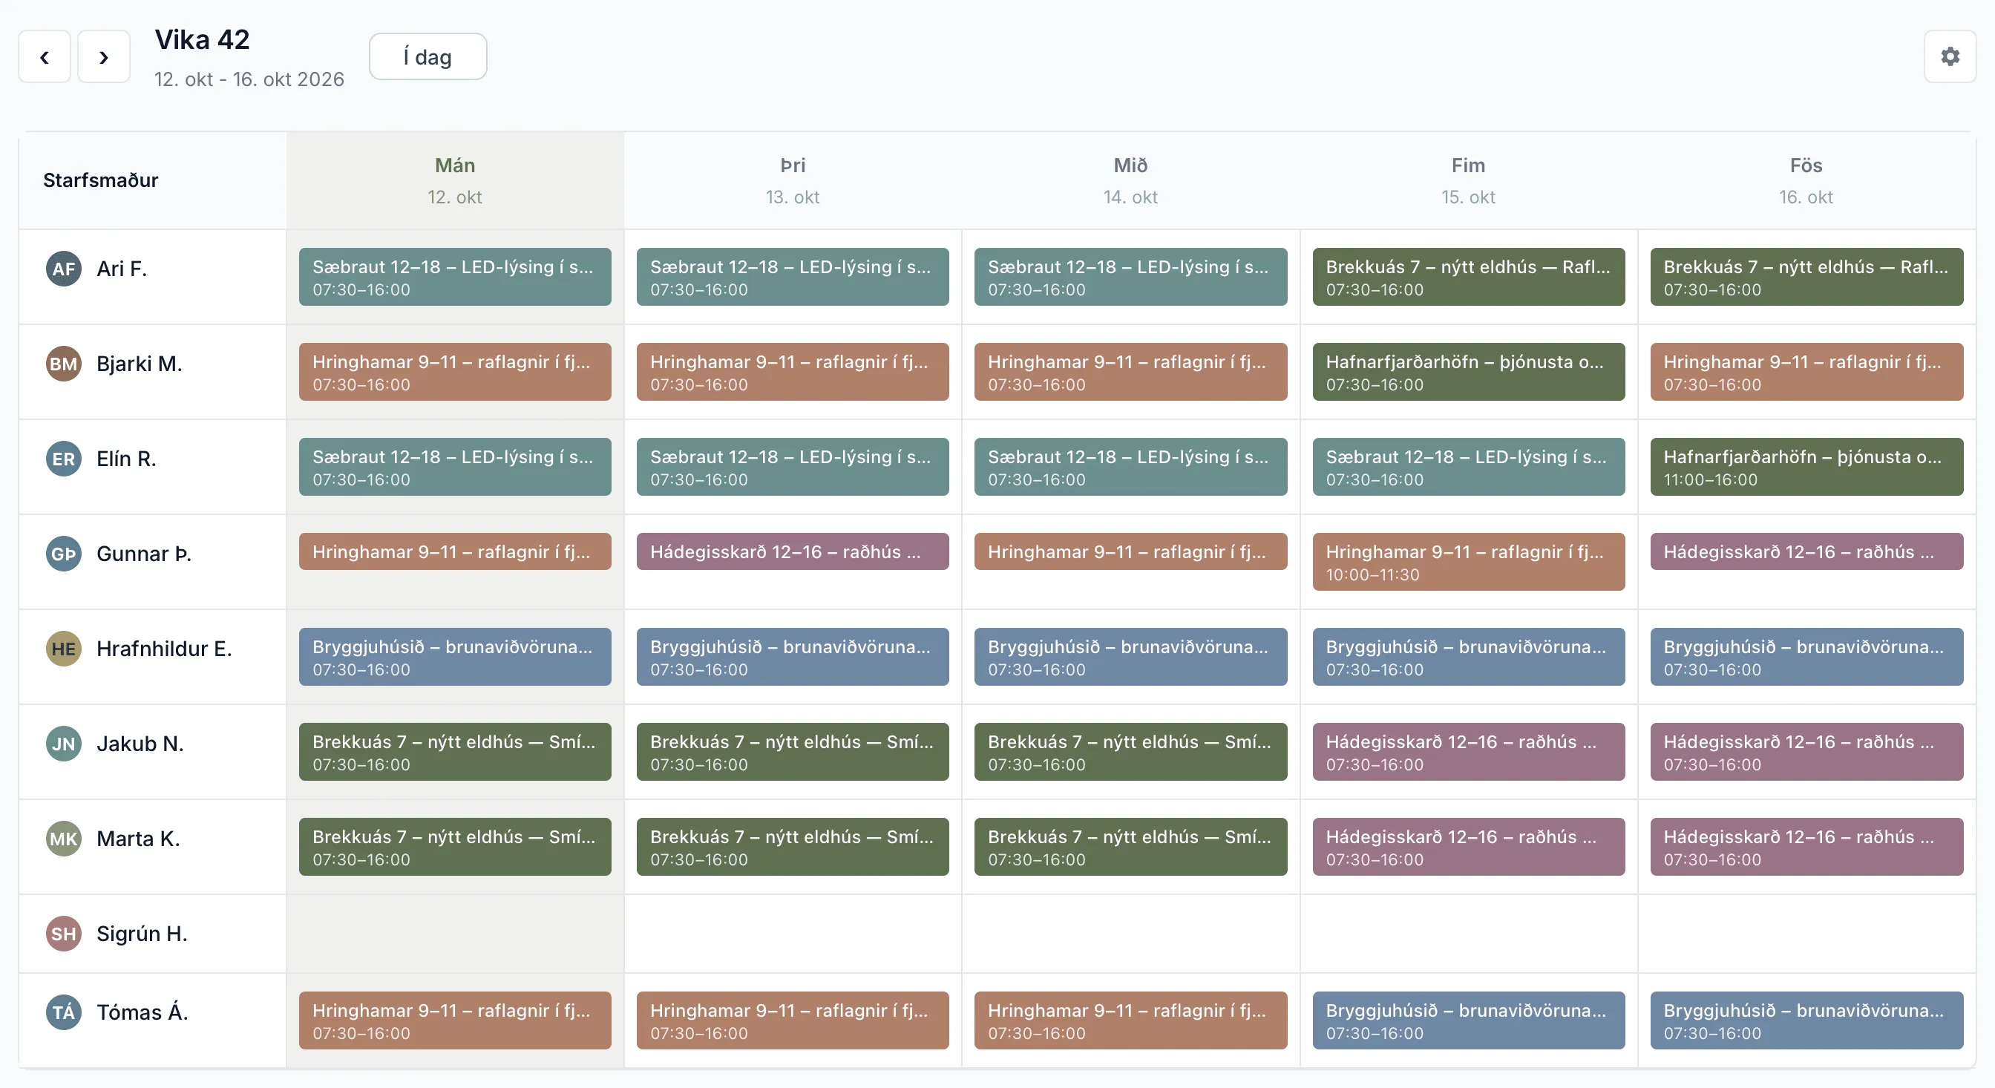Screen dimensions: 1995x1088
Task: Open Hrafnhildur E.'s Wednesday Bryggjuhúsið shift
Action: pyautogui.click(x=1130, y=657)
